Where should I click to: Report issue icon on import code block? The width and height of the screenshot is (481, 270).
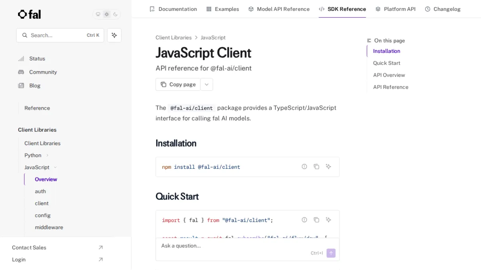[304, 220]
